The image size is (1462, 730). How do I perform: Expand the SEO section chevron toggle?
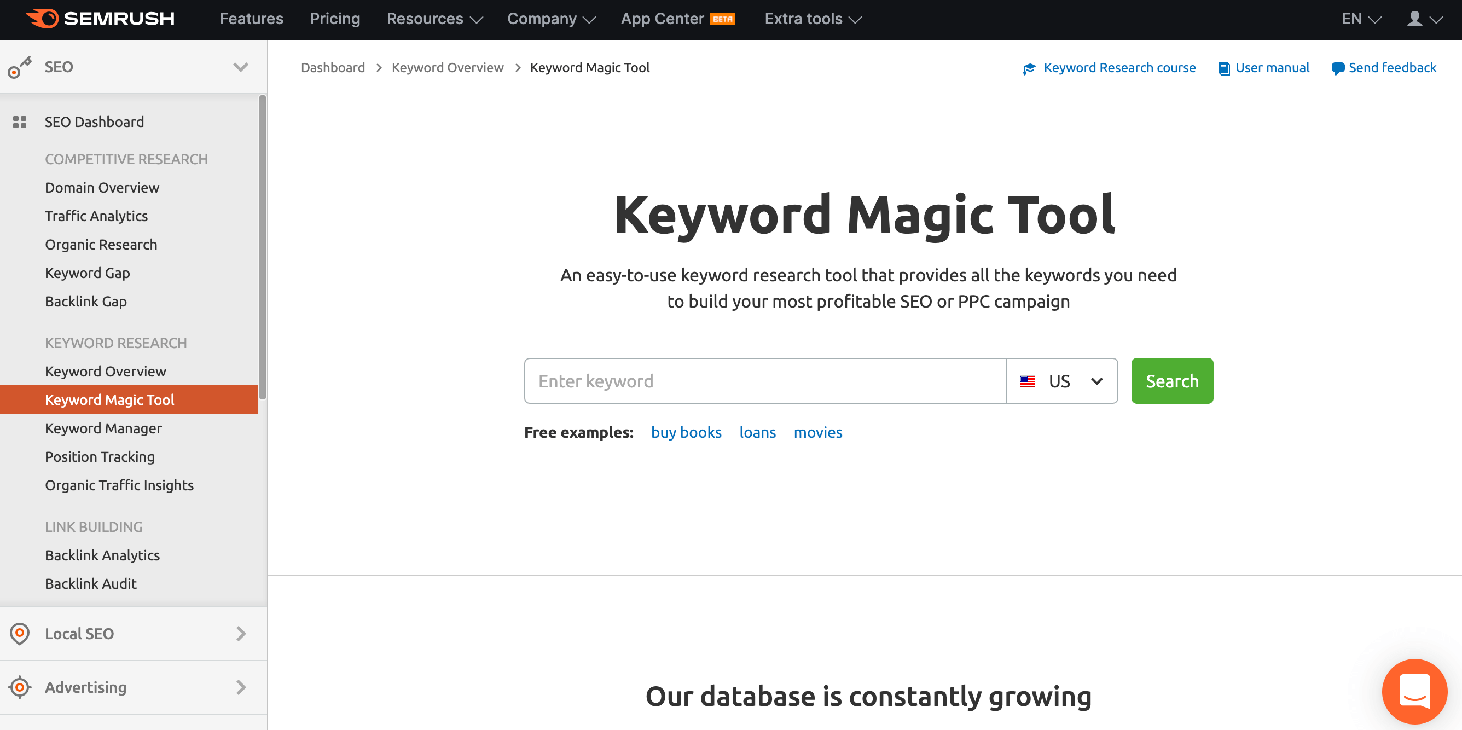[x=241, y=67]
